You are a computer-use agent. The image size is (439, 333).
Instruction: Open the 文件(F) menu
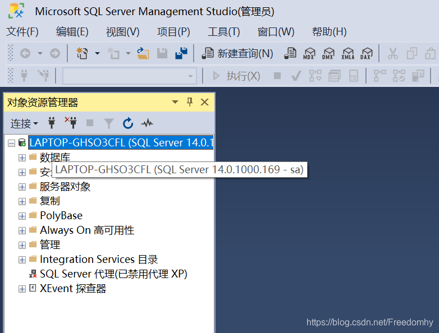tap(22, 31)
